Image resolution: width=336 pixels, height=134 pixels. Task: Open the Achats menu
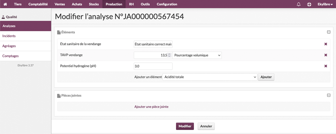pyautogui.click(x=77, y=4)
